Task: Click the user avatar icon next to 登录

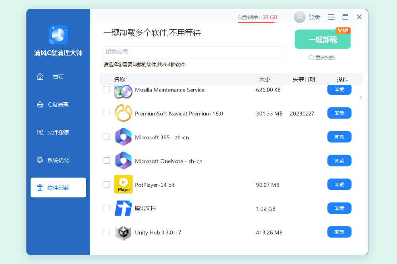Action: 300,17
